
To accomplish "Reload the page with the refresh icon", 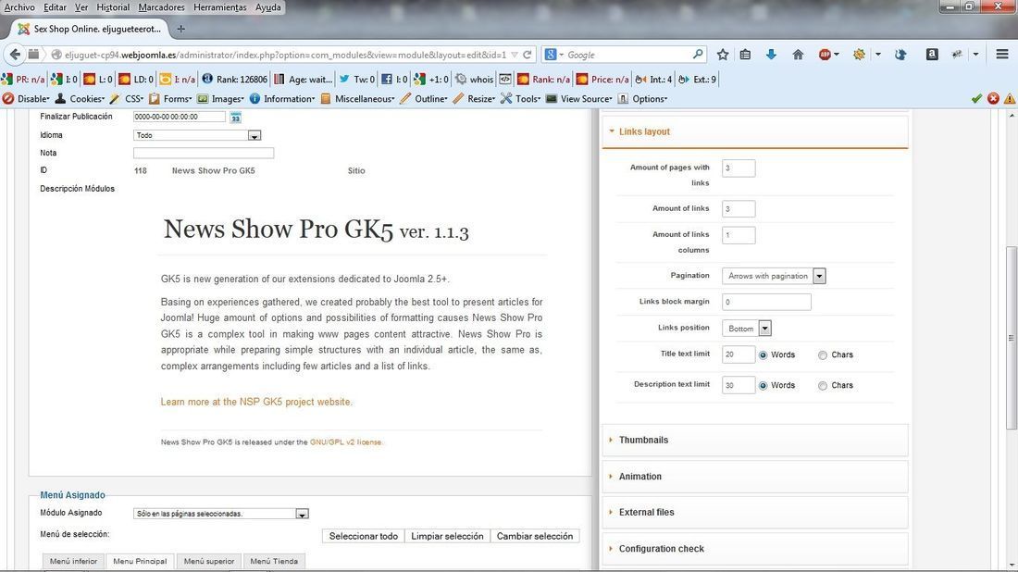I will pyautogui.click(x=528, y=55).
